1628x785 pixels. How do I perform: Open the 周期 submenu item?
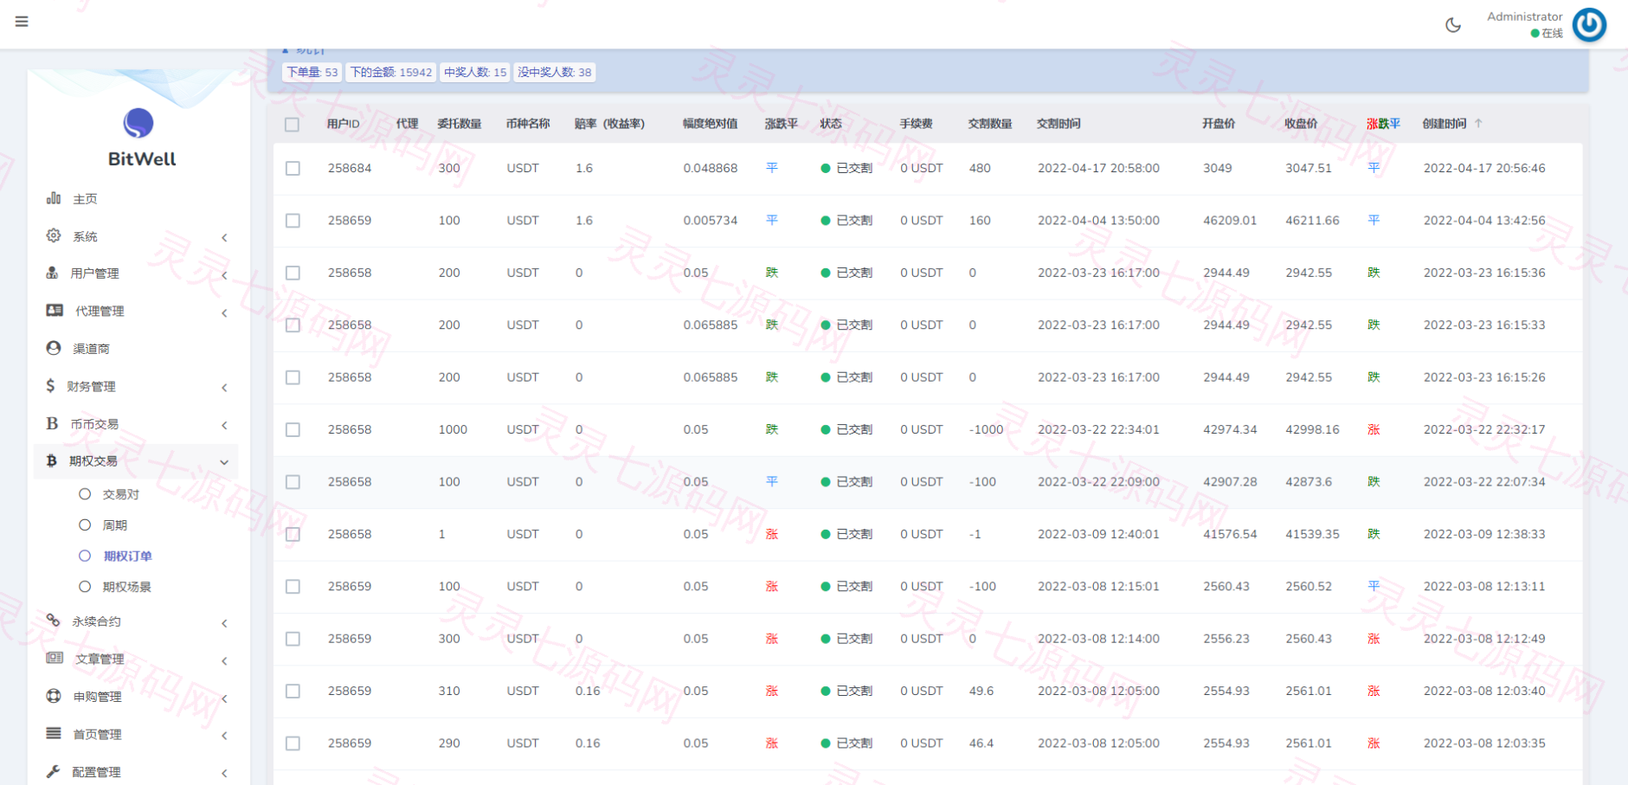[x=115, y=525]
